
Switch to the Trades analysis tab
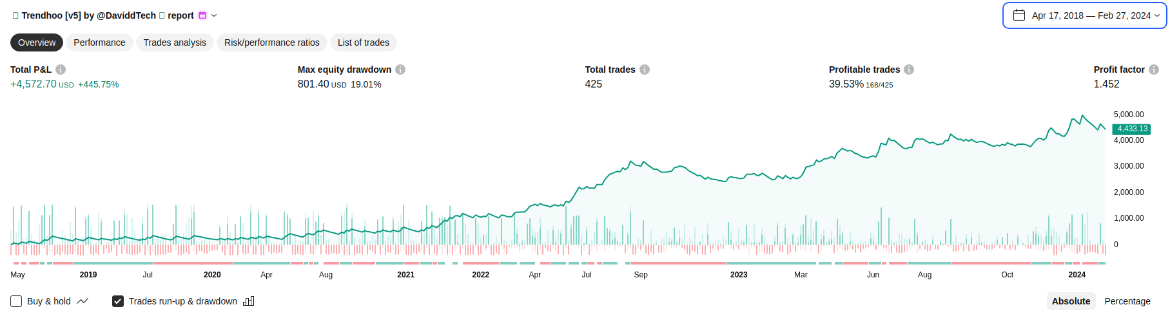click(175, 42)
